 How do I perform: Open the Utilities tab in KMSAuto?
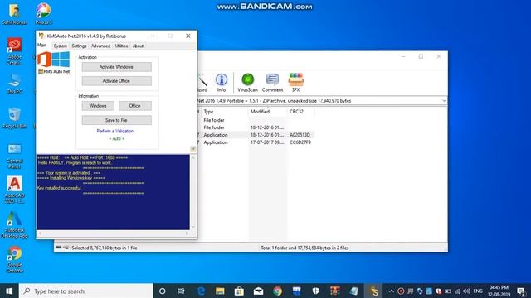pos(121,46)
